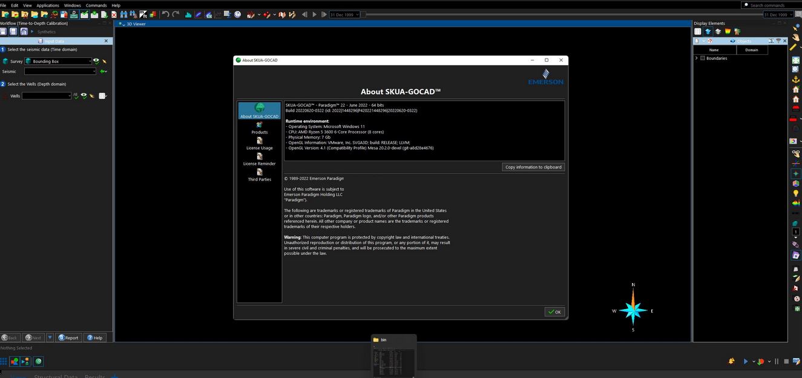The height and width of the screenshot is (378, 802).
Task: Open the Commands menu
Action: click(x=96, y=5)
